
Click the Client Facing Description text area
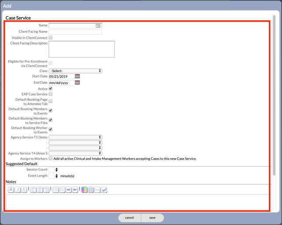click(82, 49)
